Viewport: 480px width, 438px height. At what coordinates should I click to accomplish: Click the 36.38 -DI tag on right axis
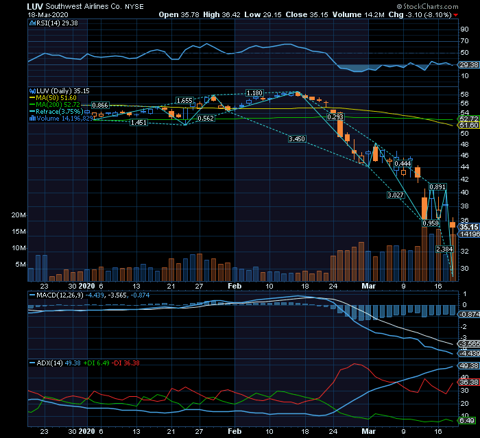468,382
